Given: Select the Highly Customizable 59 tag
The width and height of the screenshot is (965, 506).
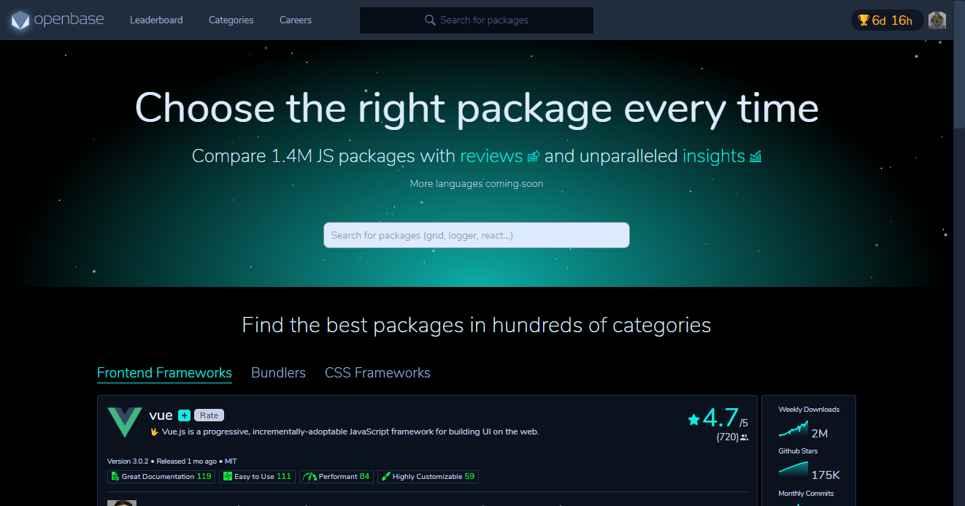Looking at the screenshot, I should pyautogui.click(x=428, y=476).
